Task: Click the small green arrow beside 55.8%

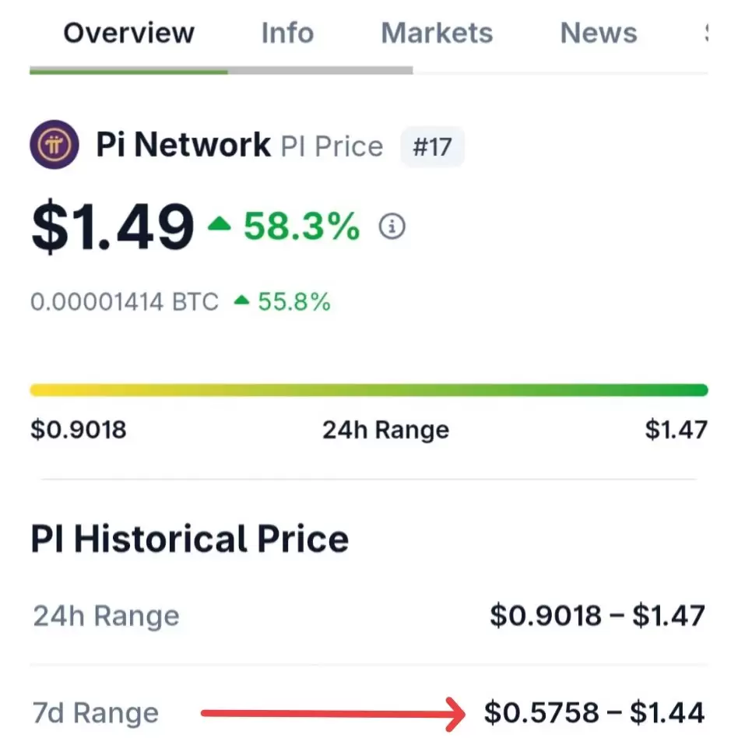Action: [241, 300]
